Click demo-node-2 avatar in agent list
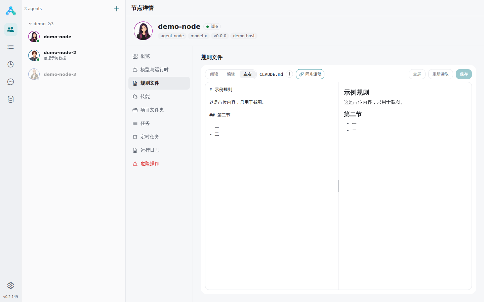This screenshot has height=302, width=484. pyautogui.click(x=34, y=55)
